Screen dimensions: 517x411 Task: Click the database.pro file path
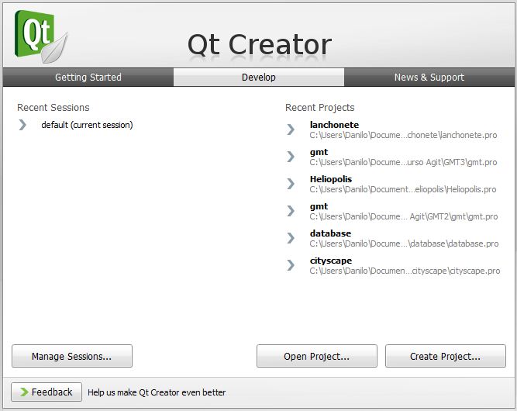point(404,243)
